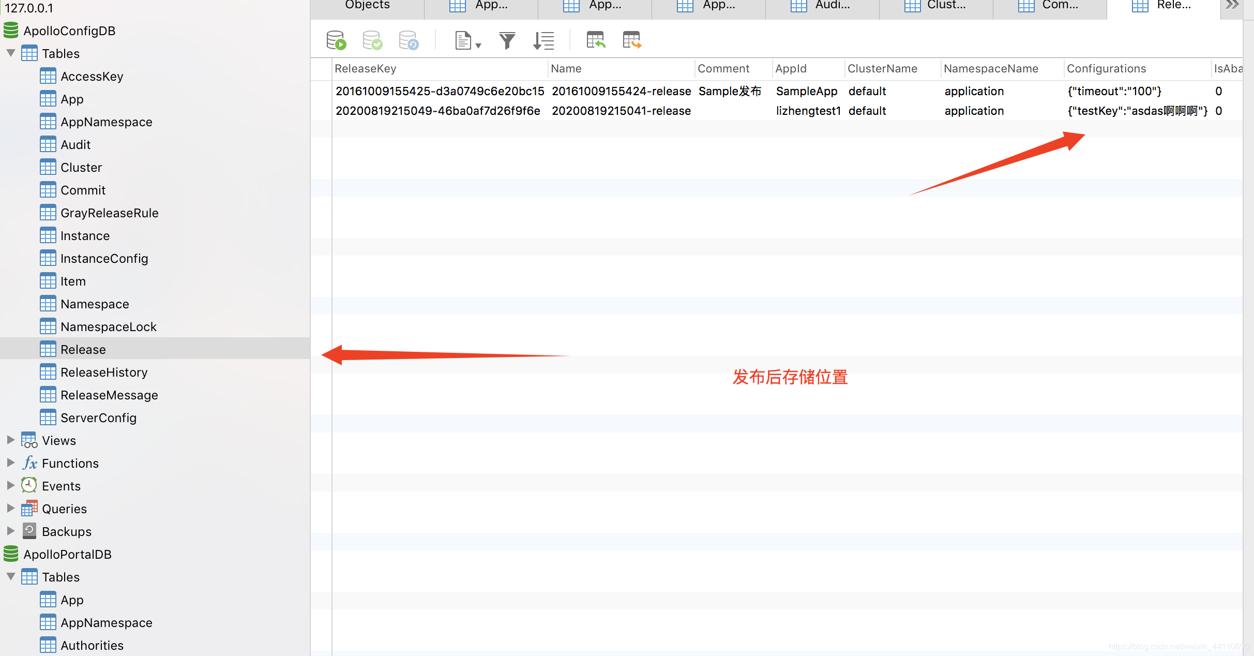Click the Import table data icon
1254x656 pixels.
pos(596,40)
